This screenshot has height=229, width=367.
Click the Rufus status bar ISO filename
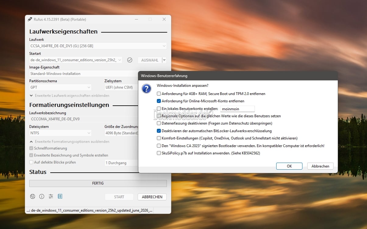coord(89,210)
